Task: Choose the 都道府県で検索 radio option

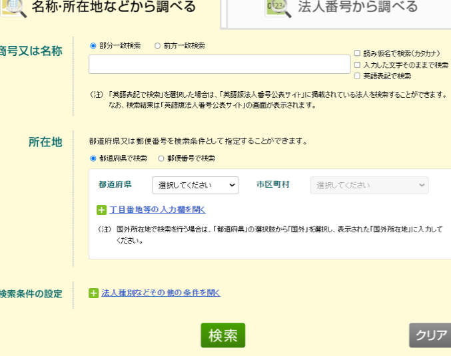Action: tap(93, 158)
